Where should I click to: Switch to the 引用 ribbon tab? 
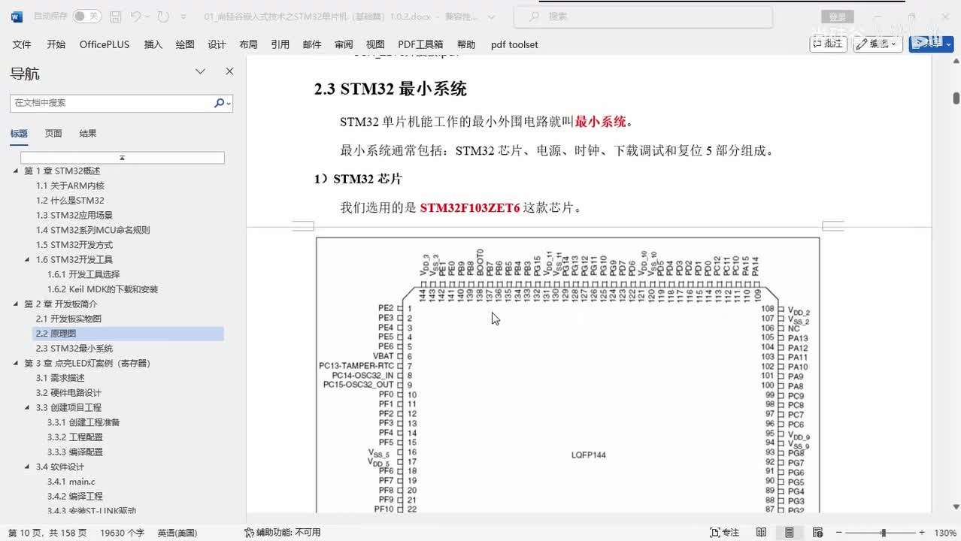280,44
